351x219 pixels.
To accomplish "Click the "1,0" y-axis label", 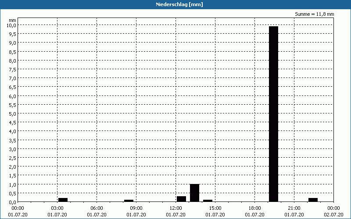I will pos(12,184).
